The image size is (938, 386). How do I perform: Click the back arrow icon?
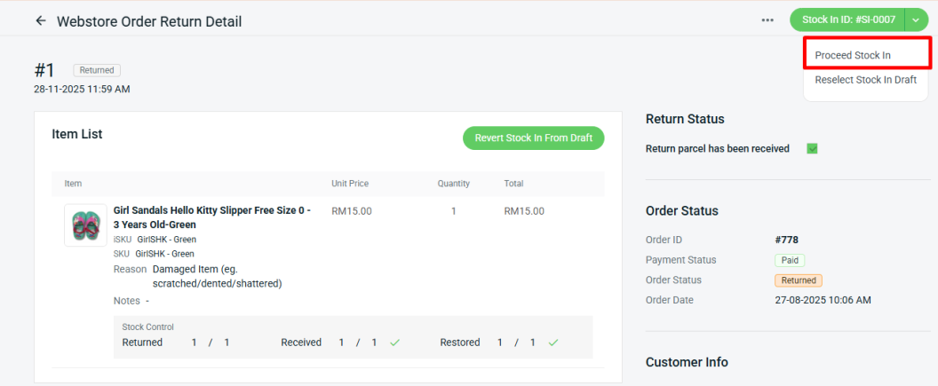40,20
